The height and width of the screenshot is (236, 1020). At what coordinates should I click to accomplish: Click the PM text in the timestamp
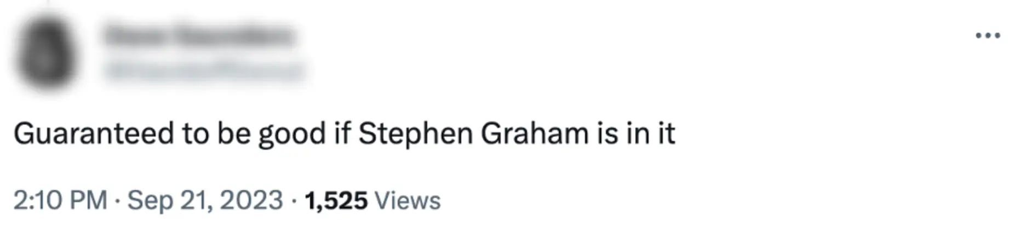tap(88, 200)
